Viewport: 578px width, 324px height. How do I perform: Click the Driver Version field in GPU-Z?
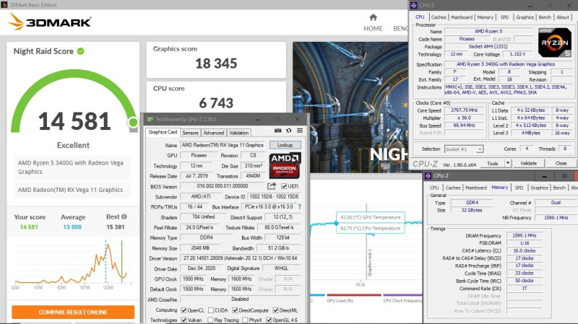click(x=240, y=258)
